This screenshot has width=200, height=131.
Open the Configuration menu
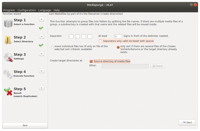pyautogui.click(x=27, y=10)
